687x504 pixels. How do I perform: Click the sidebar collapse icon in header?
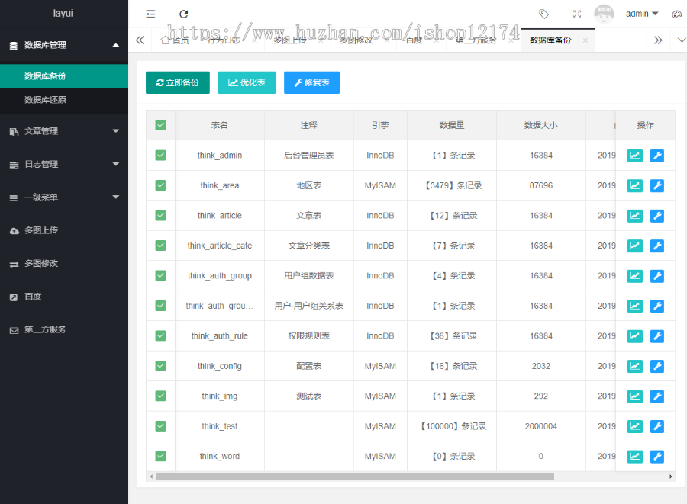pyautogui.click(x=150, y=14)
